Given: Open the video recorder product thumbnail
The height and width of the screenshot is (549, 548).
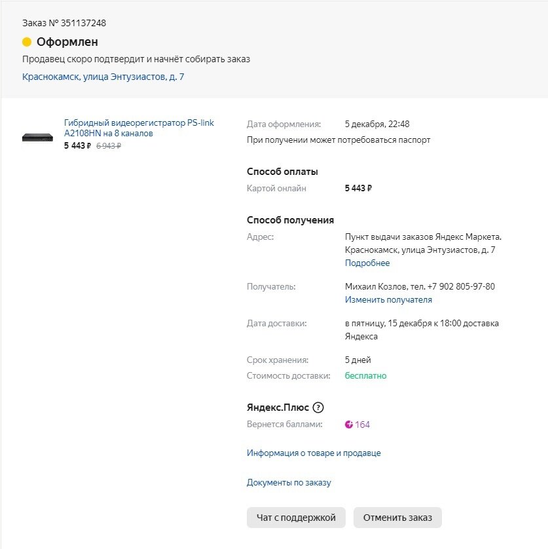Looking at the screenshot, I should (x=37, y=138).
